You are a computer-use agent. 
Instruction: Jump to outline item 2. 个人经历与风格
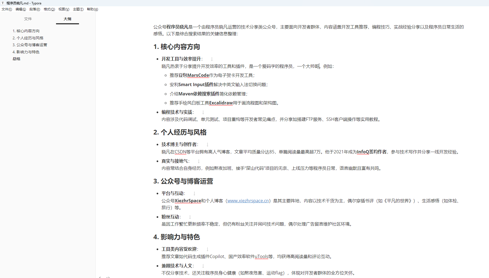click(28, 38)
